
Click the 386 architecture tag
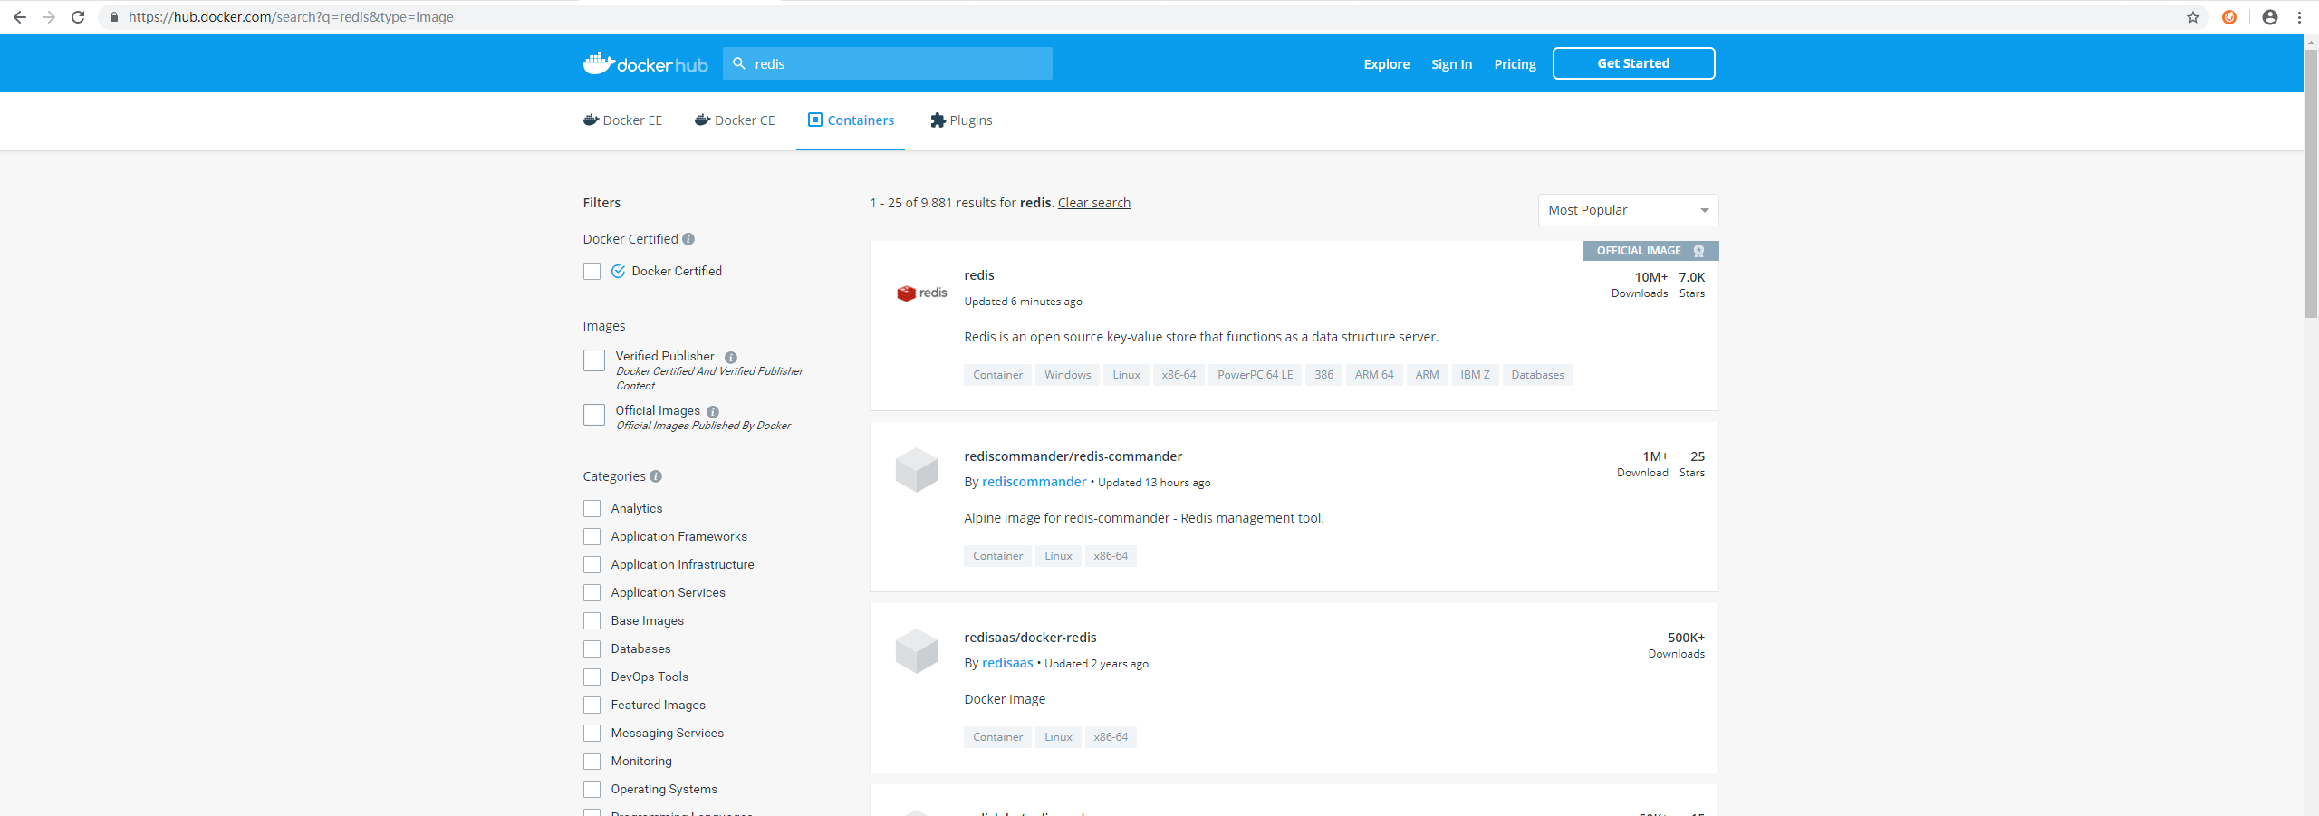pyautogui.click(x=1323, y=375)
